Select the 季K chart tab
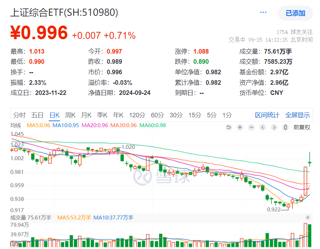The width and height of the screenshot is (320, 249). (102, 115)
